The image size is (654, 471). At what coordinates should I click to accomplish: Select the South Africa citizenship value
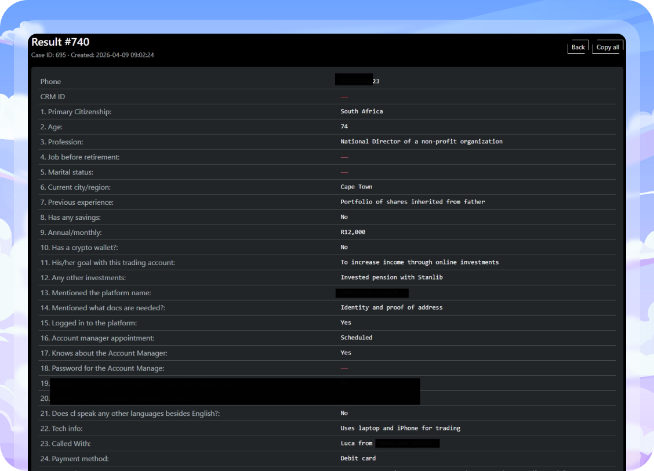point(362,111)
